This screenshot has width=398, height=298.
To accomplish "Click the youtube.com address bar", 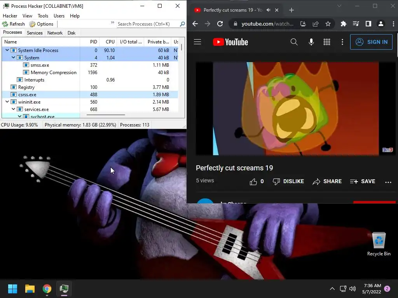I will [267, 24].
